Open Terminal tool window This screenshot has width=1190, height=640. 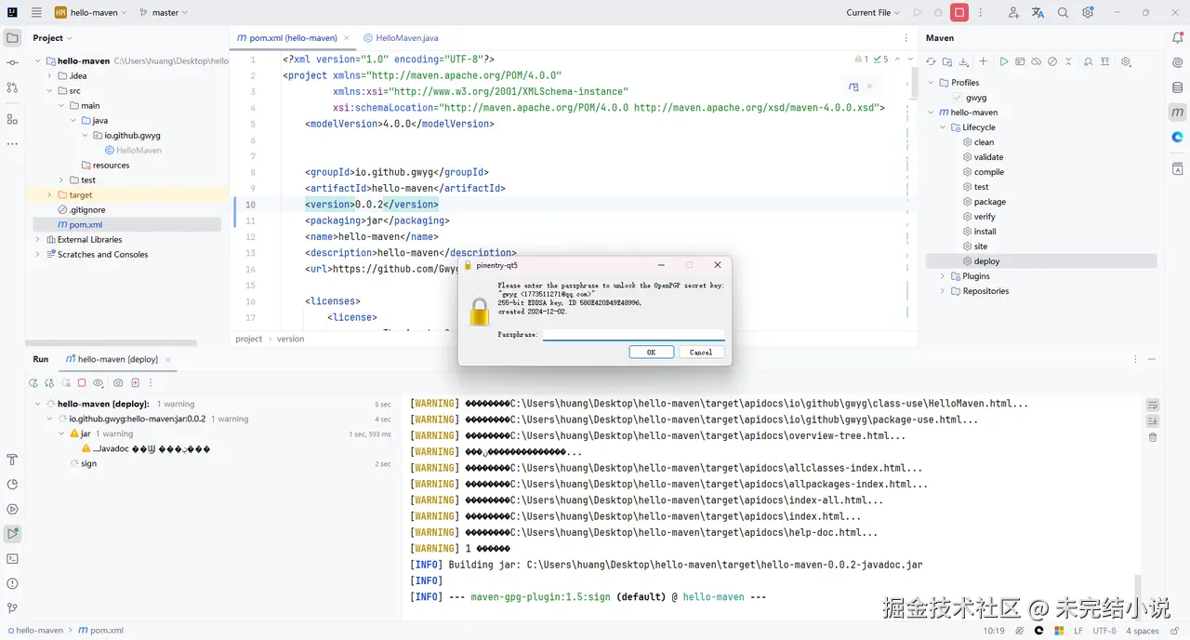[x=12, y=559]
